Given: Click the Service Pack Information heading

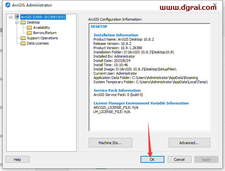Looking at the screenshot, I should [117, 90].
